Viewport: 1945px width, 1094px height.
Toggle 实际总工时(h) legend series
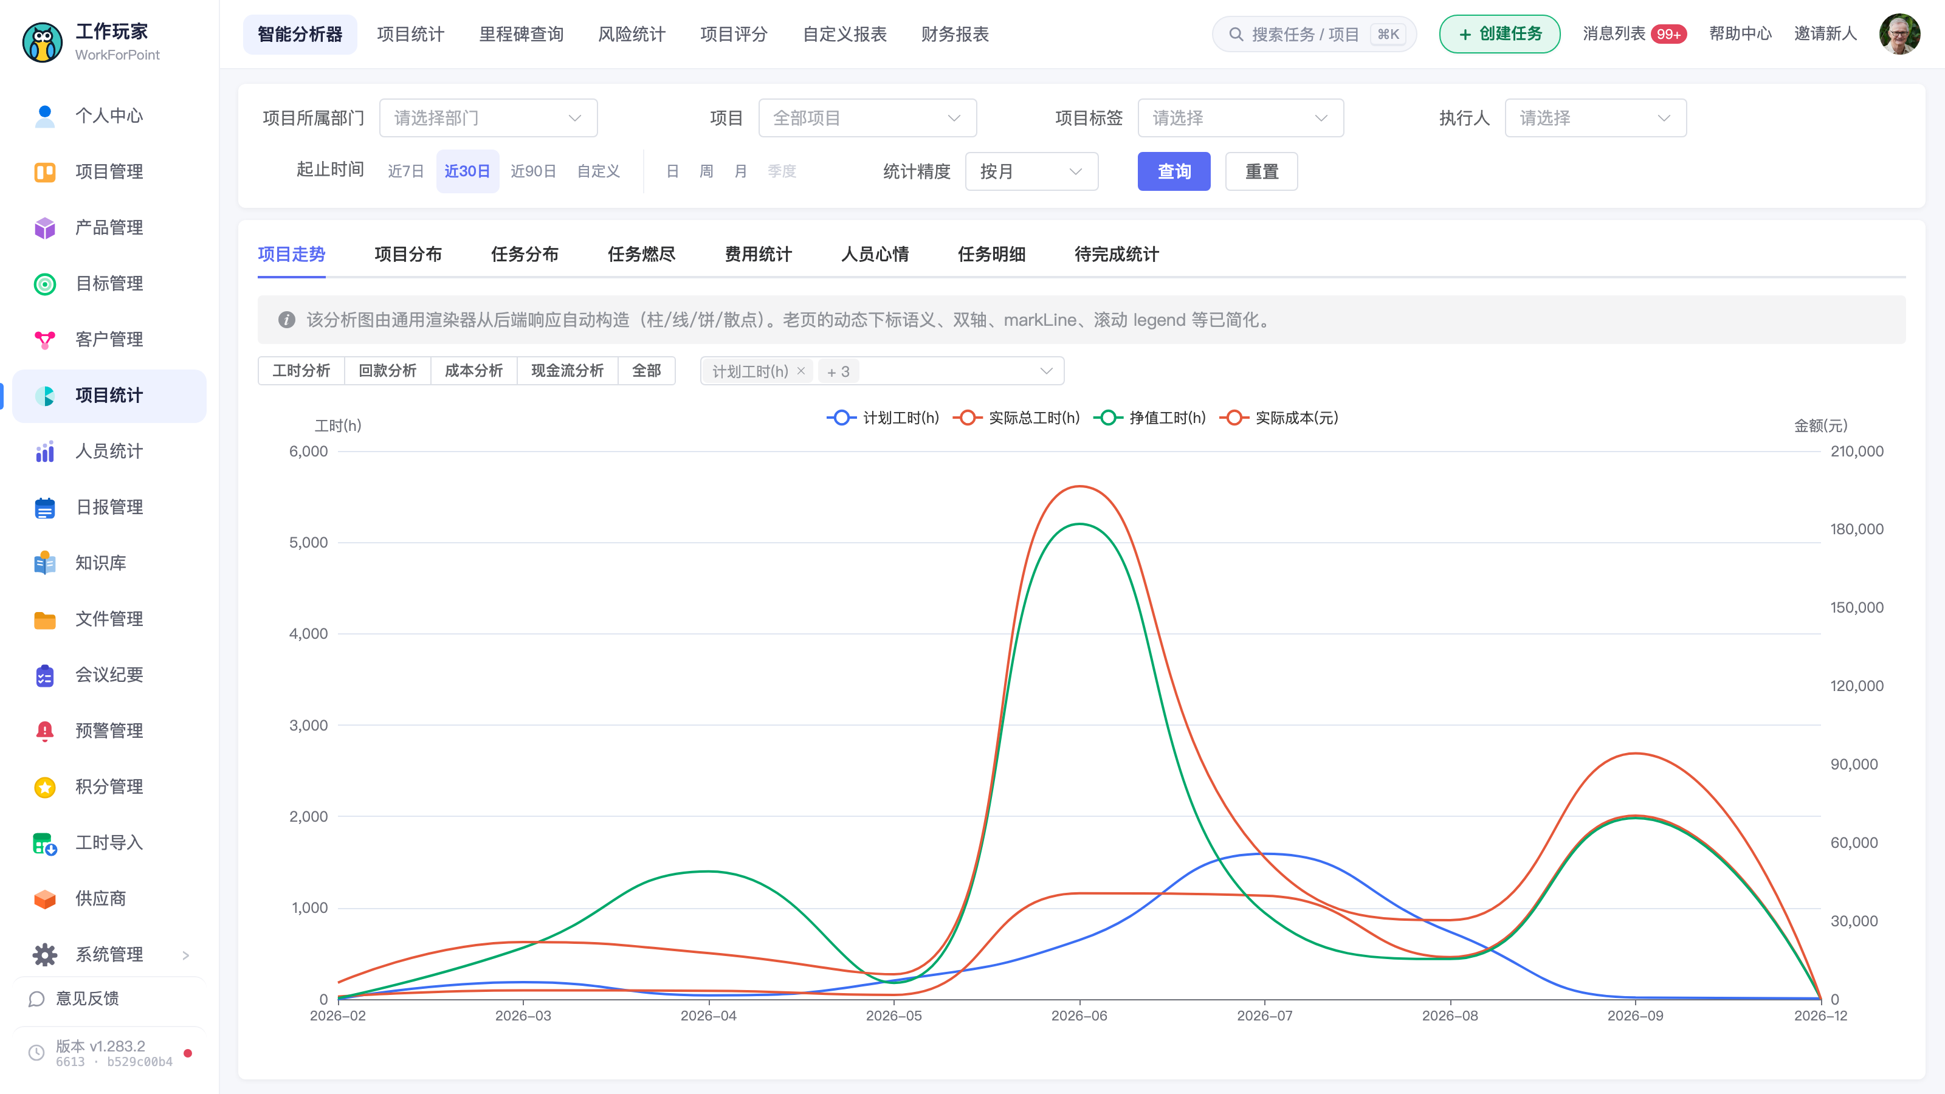click(1016, 418)
